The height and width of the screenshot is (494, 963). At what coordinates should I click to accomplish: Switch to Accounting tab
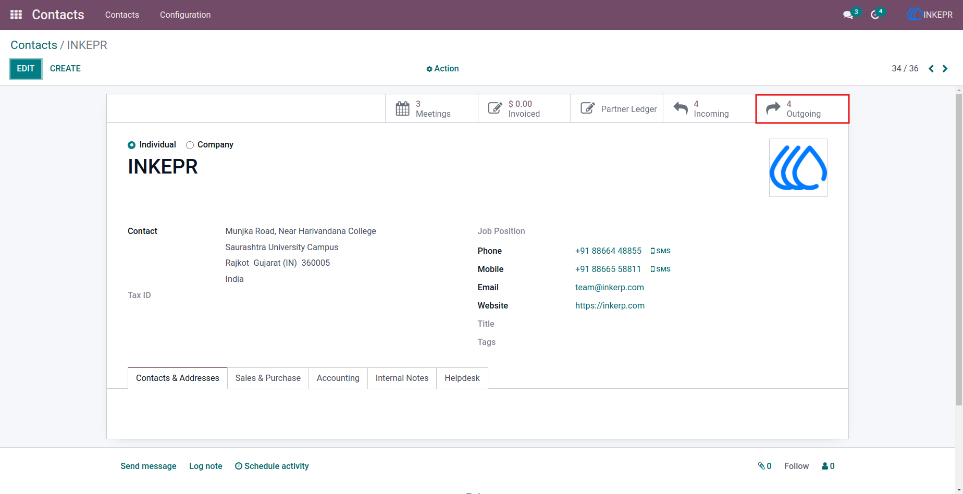(338, 378)
